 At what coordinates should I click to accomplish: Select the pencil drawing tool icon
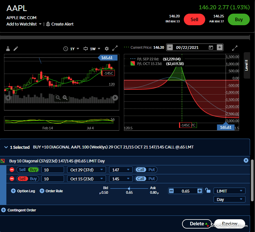16,49
